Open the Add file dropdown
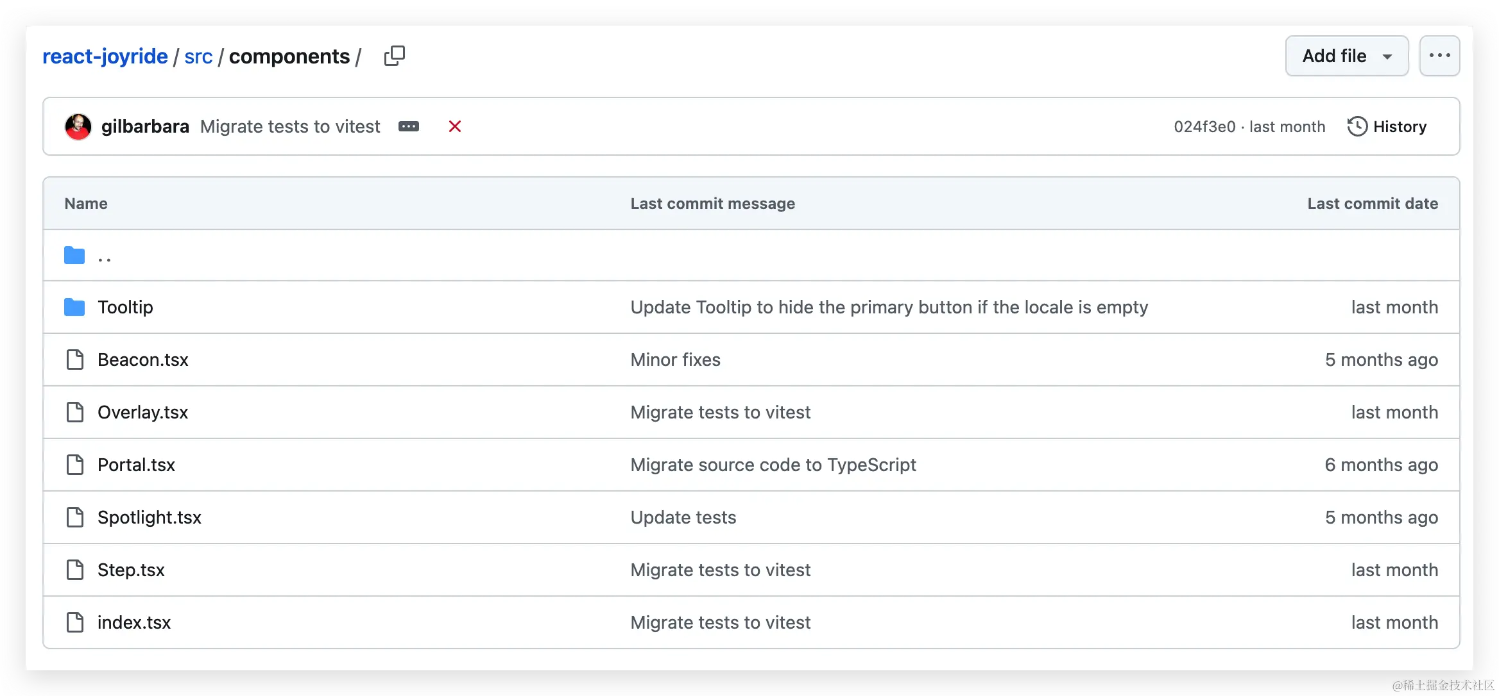 pyautogui.click(x=1347, y=56)
